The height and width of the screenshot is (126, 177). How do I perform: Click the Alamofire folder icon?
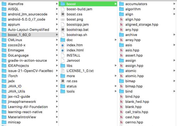pyautogui.click(x=4, y=4)
